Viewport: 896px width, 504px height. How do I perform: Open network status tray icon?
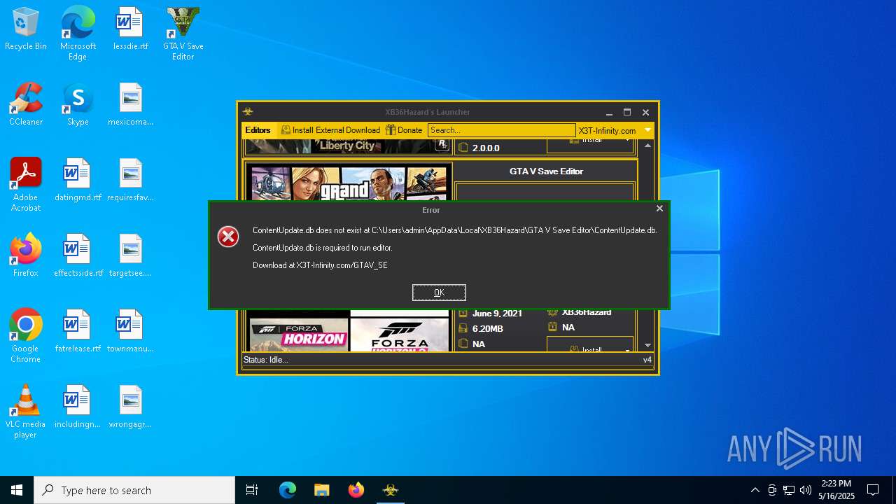point(789,490)
